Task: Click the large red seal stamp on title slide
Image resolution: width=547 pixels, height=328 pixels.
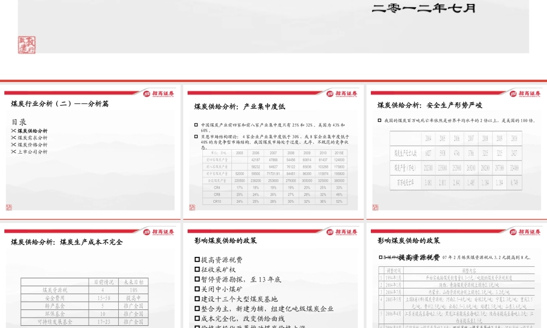Action: pyautogui.click(x=27, y=45)
